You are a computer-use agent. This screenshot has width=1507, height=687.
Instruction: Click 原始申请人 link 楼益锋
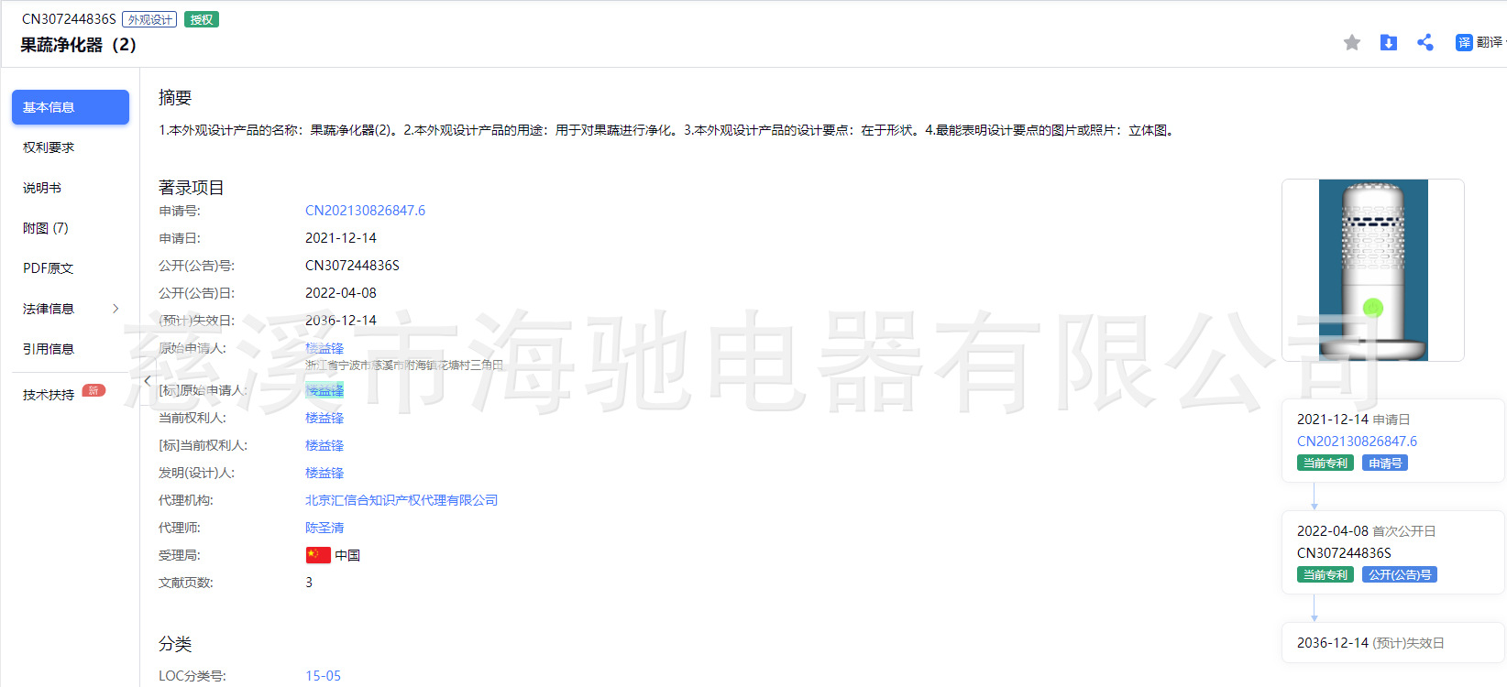click(324, 348)
